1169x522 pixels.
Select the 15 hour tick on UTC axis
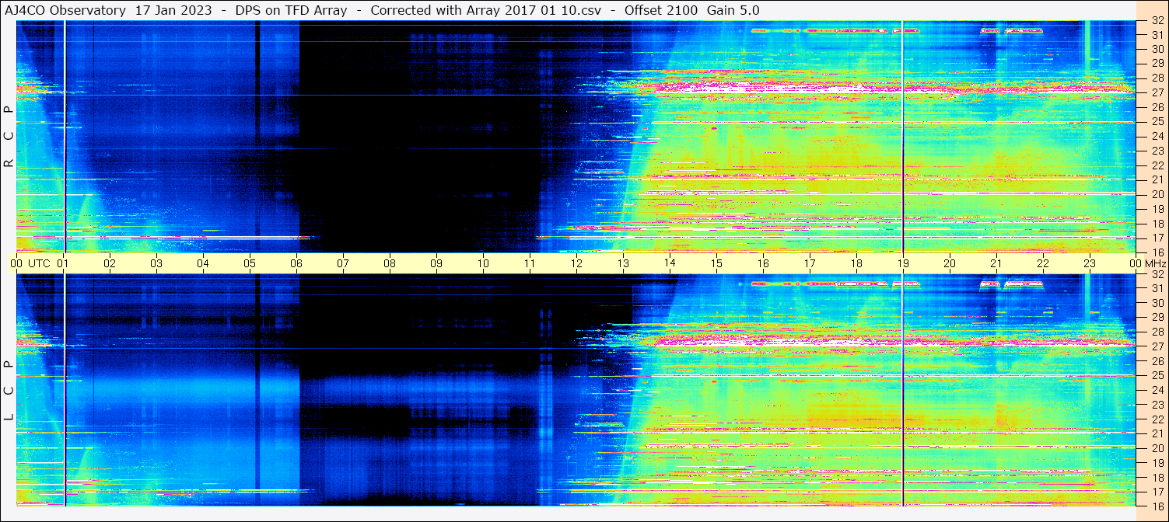pyautogui.click(x=716, y=263)
